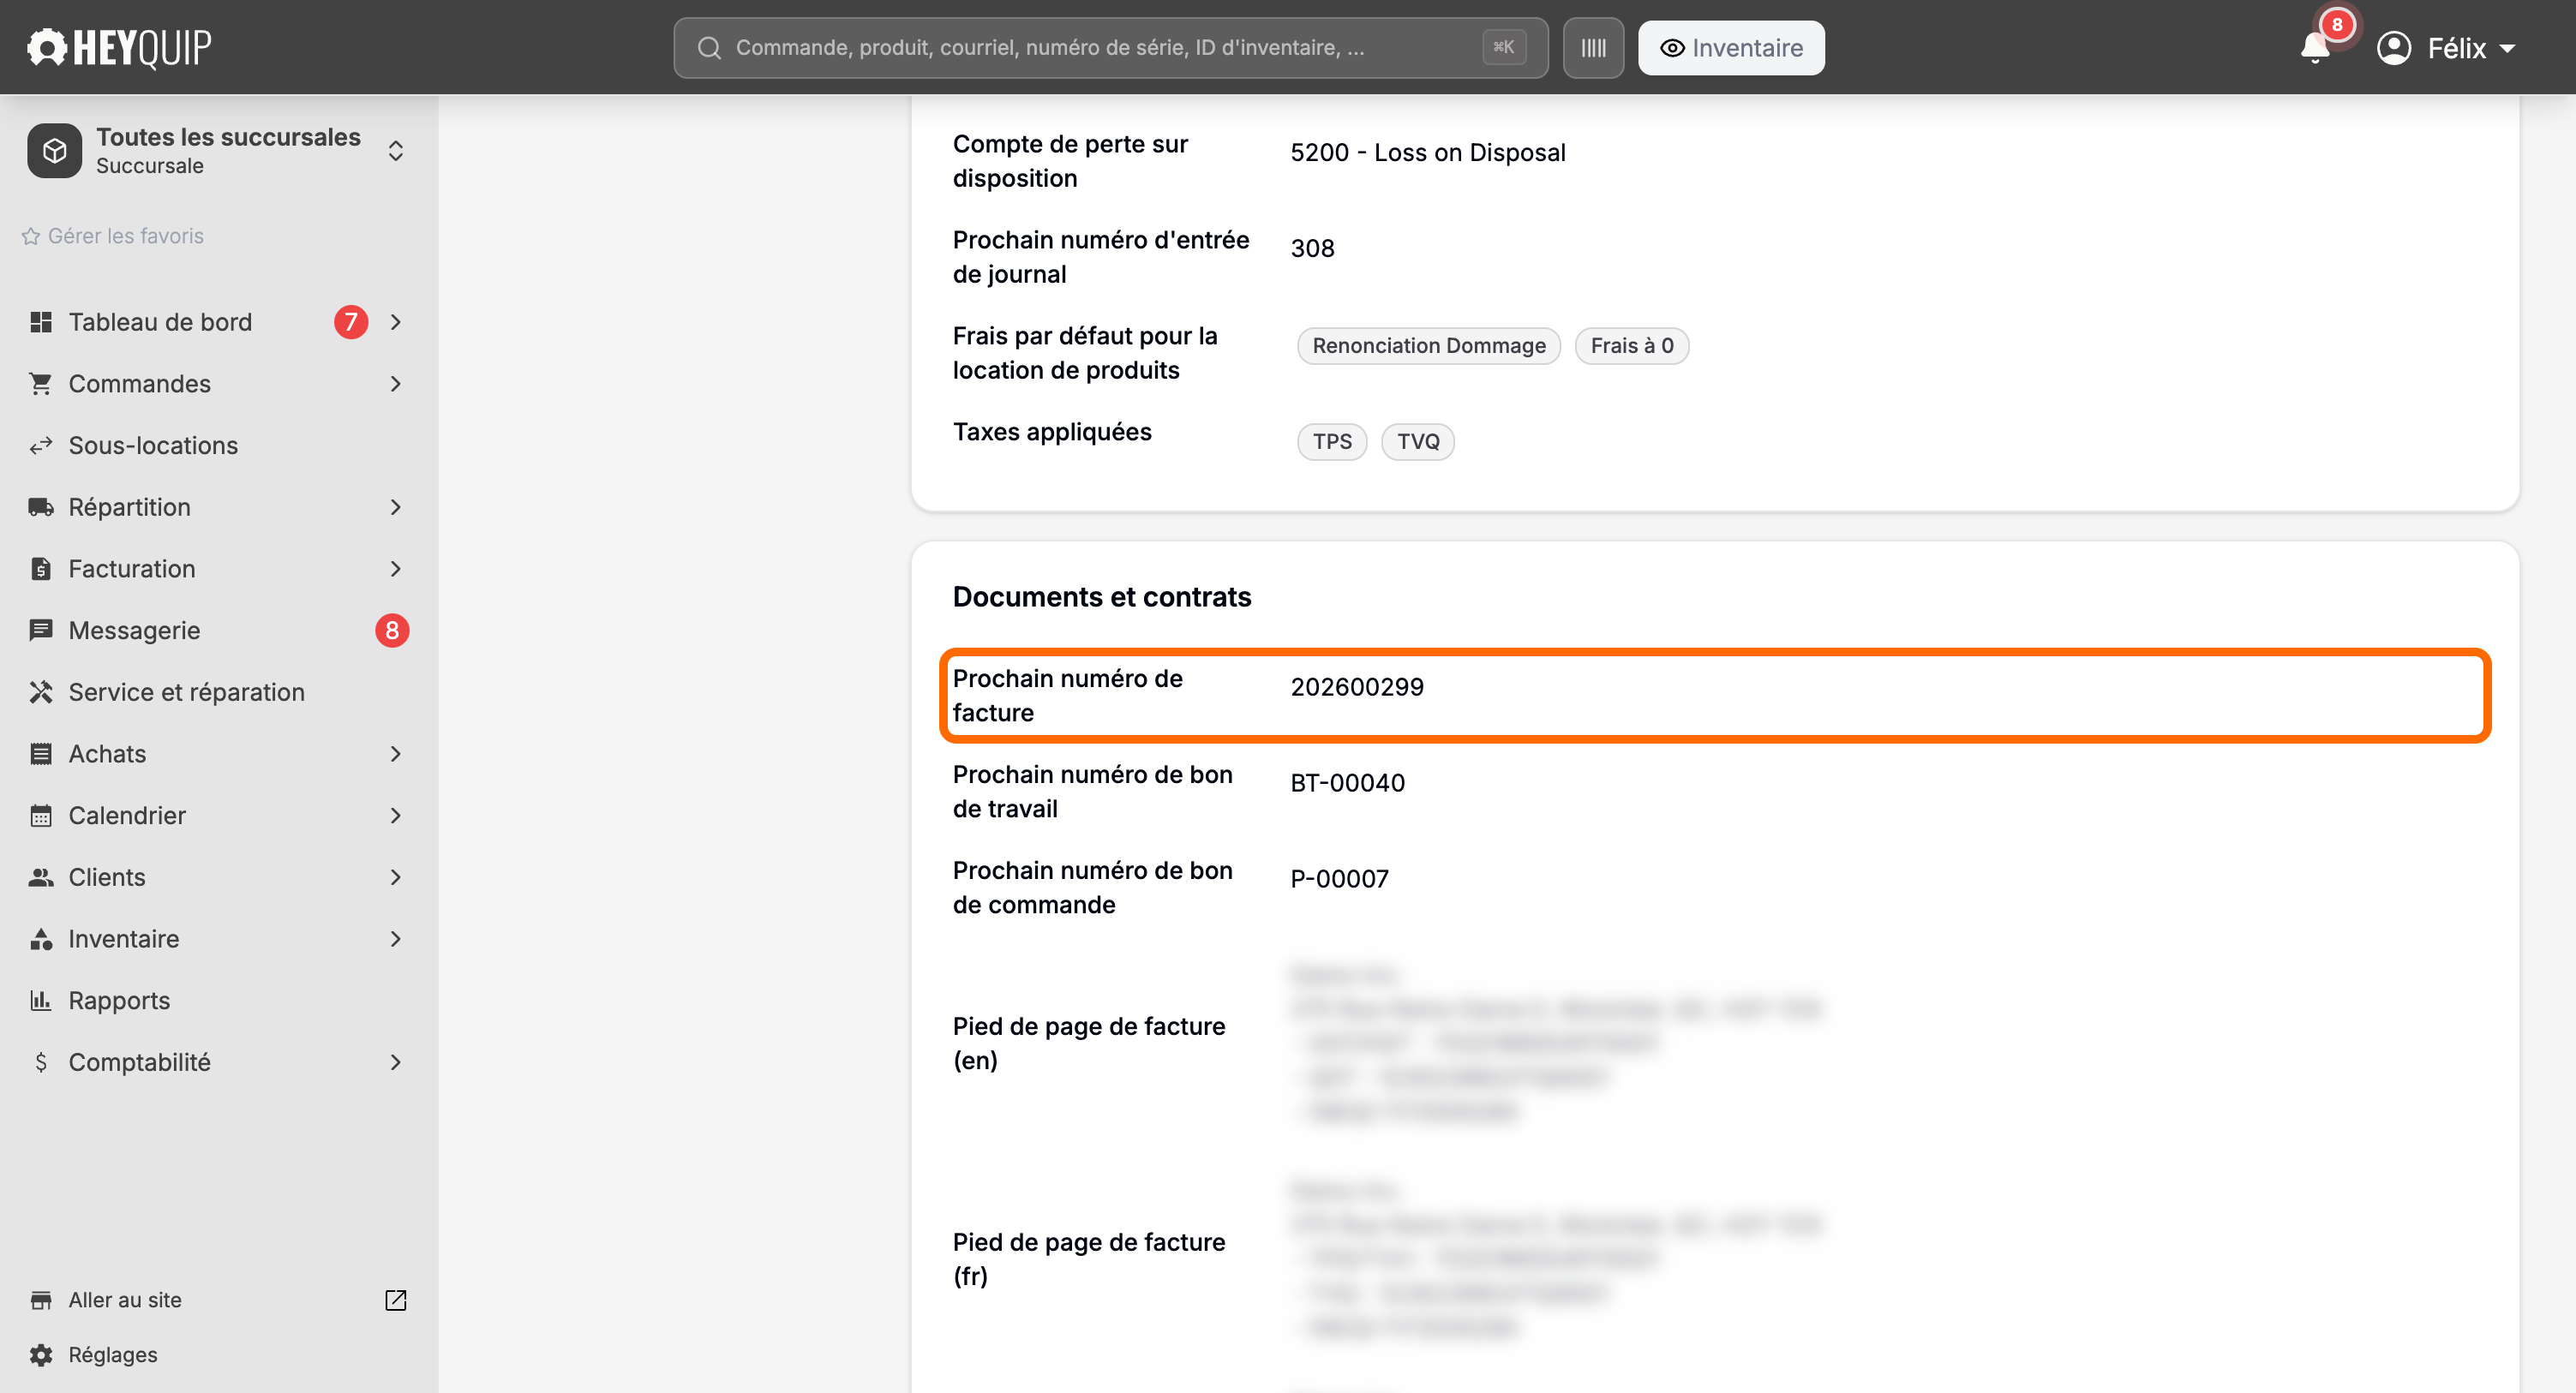Click the Messagerie chat icon
2576x1393 pixels.
[41, 630]
